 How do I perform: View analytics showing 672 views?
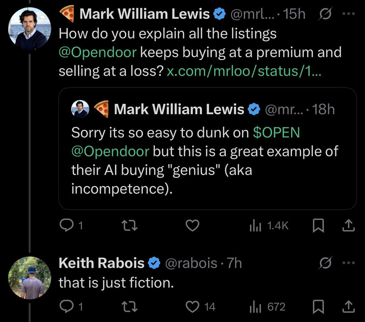click(x=267, y=307)
